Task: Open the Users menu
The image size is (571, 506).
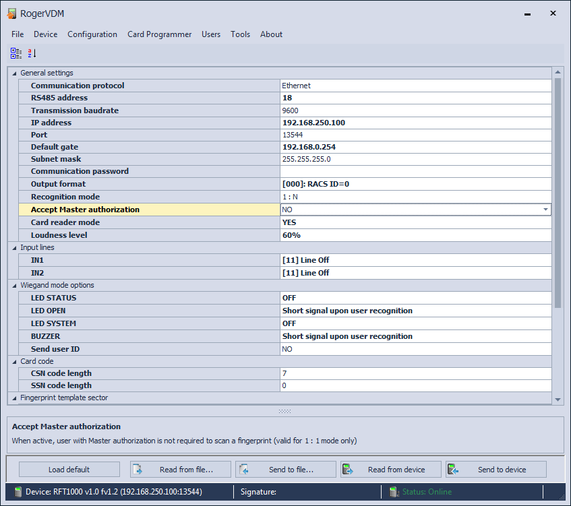Action: tap(211, 34)
